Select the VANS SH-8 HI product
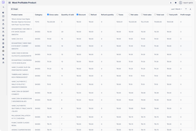Image resolution: width=196 pixels, height=131 pixels. click(17, 39)
